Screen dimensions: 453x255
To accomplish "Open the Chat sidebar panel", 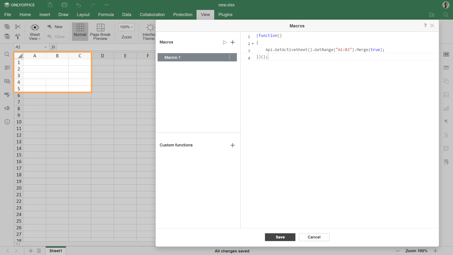I will pos(7,81).
